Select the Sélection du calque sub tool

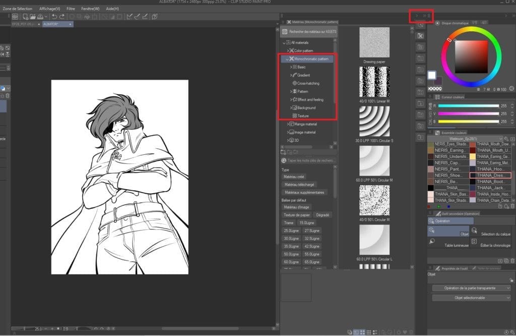click(492, 231)
